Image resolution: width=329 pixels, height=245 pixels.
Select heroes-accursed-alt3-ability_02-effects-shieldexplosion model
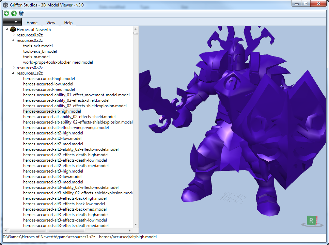point(78,193)
